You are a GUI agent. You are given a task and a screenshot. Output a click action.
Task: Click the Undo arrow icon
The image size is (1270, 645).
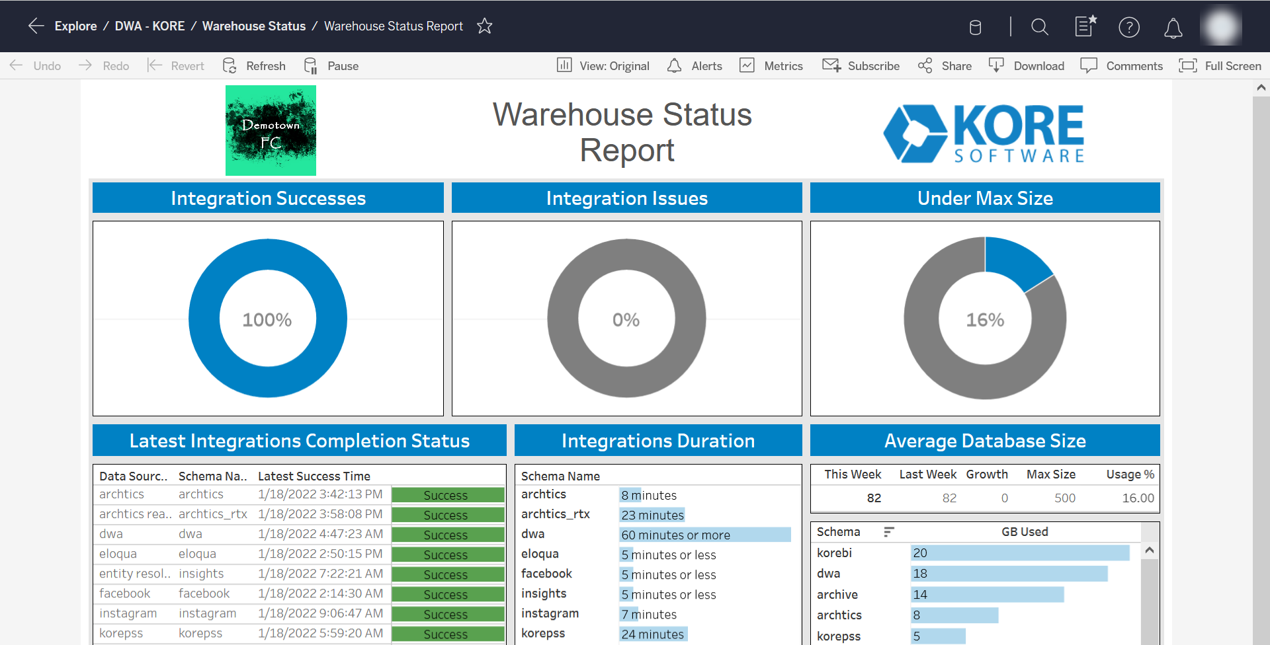pyautogui.click(x=17, y=65)
